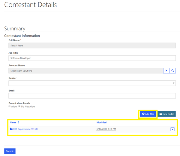Viewport: 180px width, 156px height.
Task: Sort files by Modified column header
Action: tap(101, 123)
